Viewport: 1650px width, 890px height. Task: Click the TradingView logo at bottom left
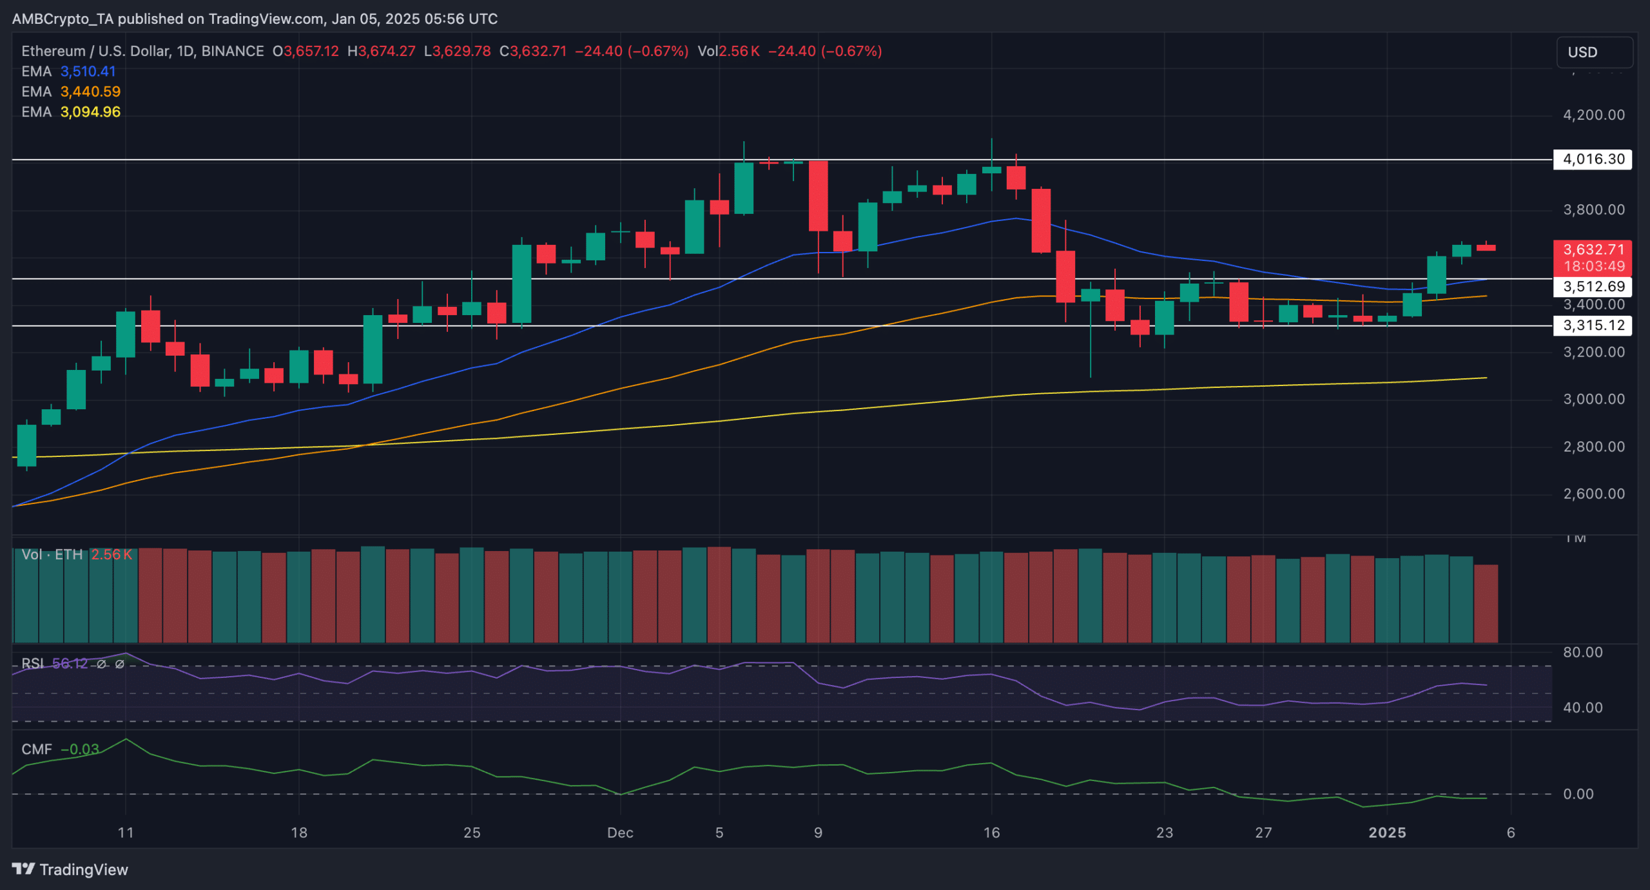click(x=70, y=869)
